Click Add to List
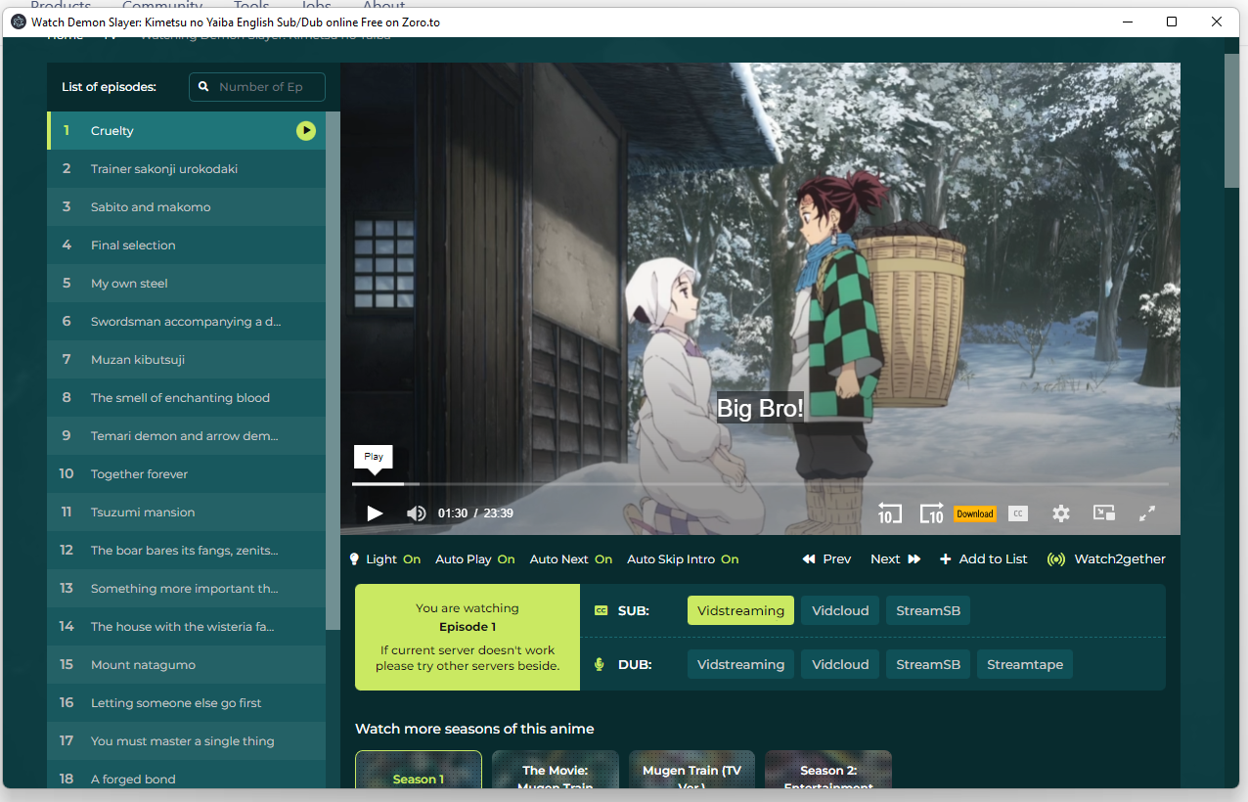The image size is (1248, 802). 984,559
